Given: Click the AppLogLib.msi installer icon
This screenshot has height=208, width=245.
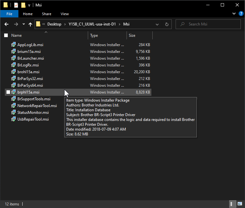Looking at the screenshot, I should [14, 45].
